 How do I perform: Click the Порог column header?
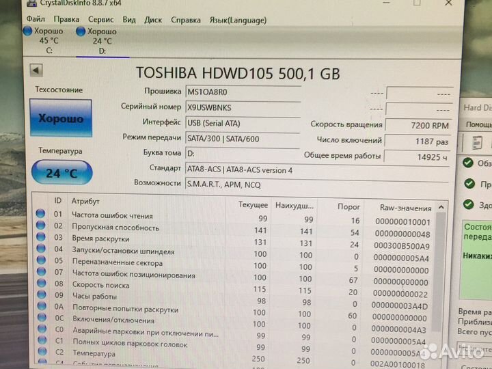348,207
